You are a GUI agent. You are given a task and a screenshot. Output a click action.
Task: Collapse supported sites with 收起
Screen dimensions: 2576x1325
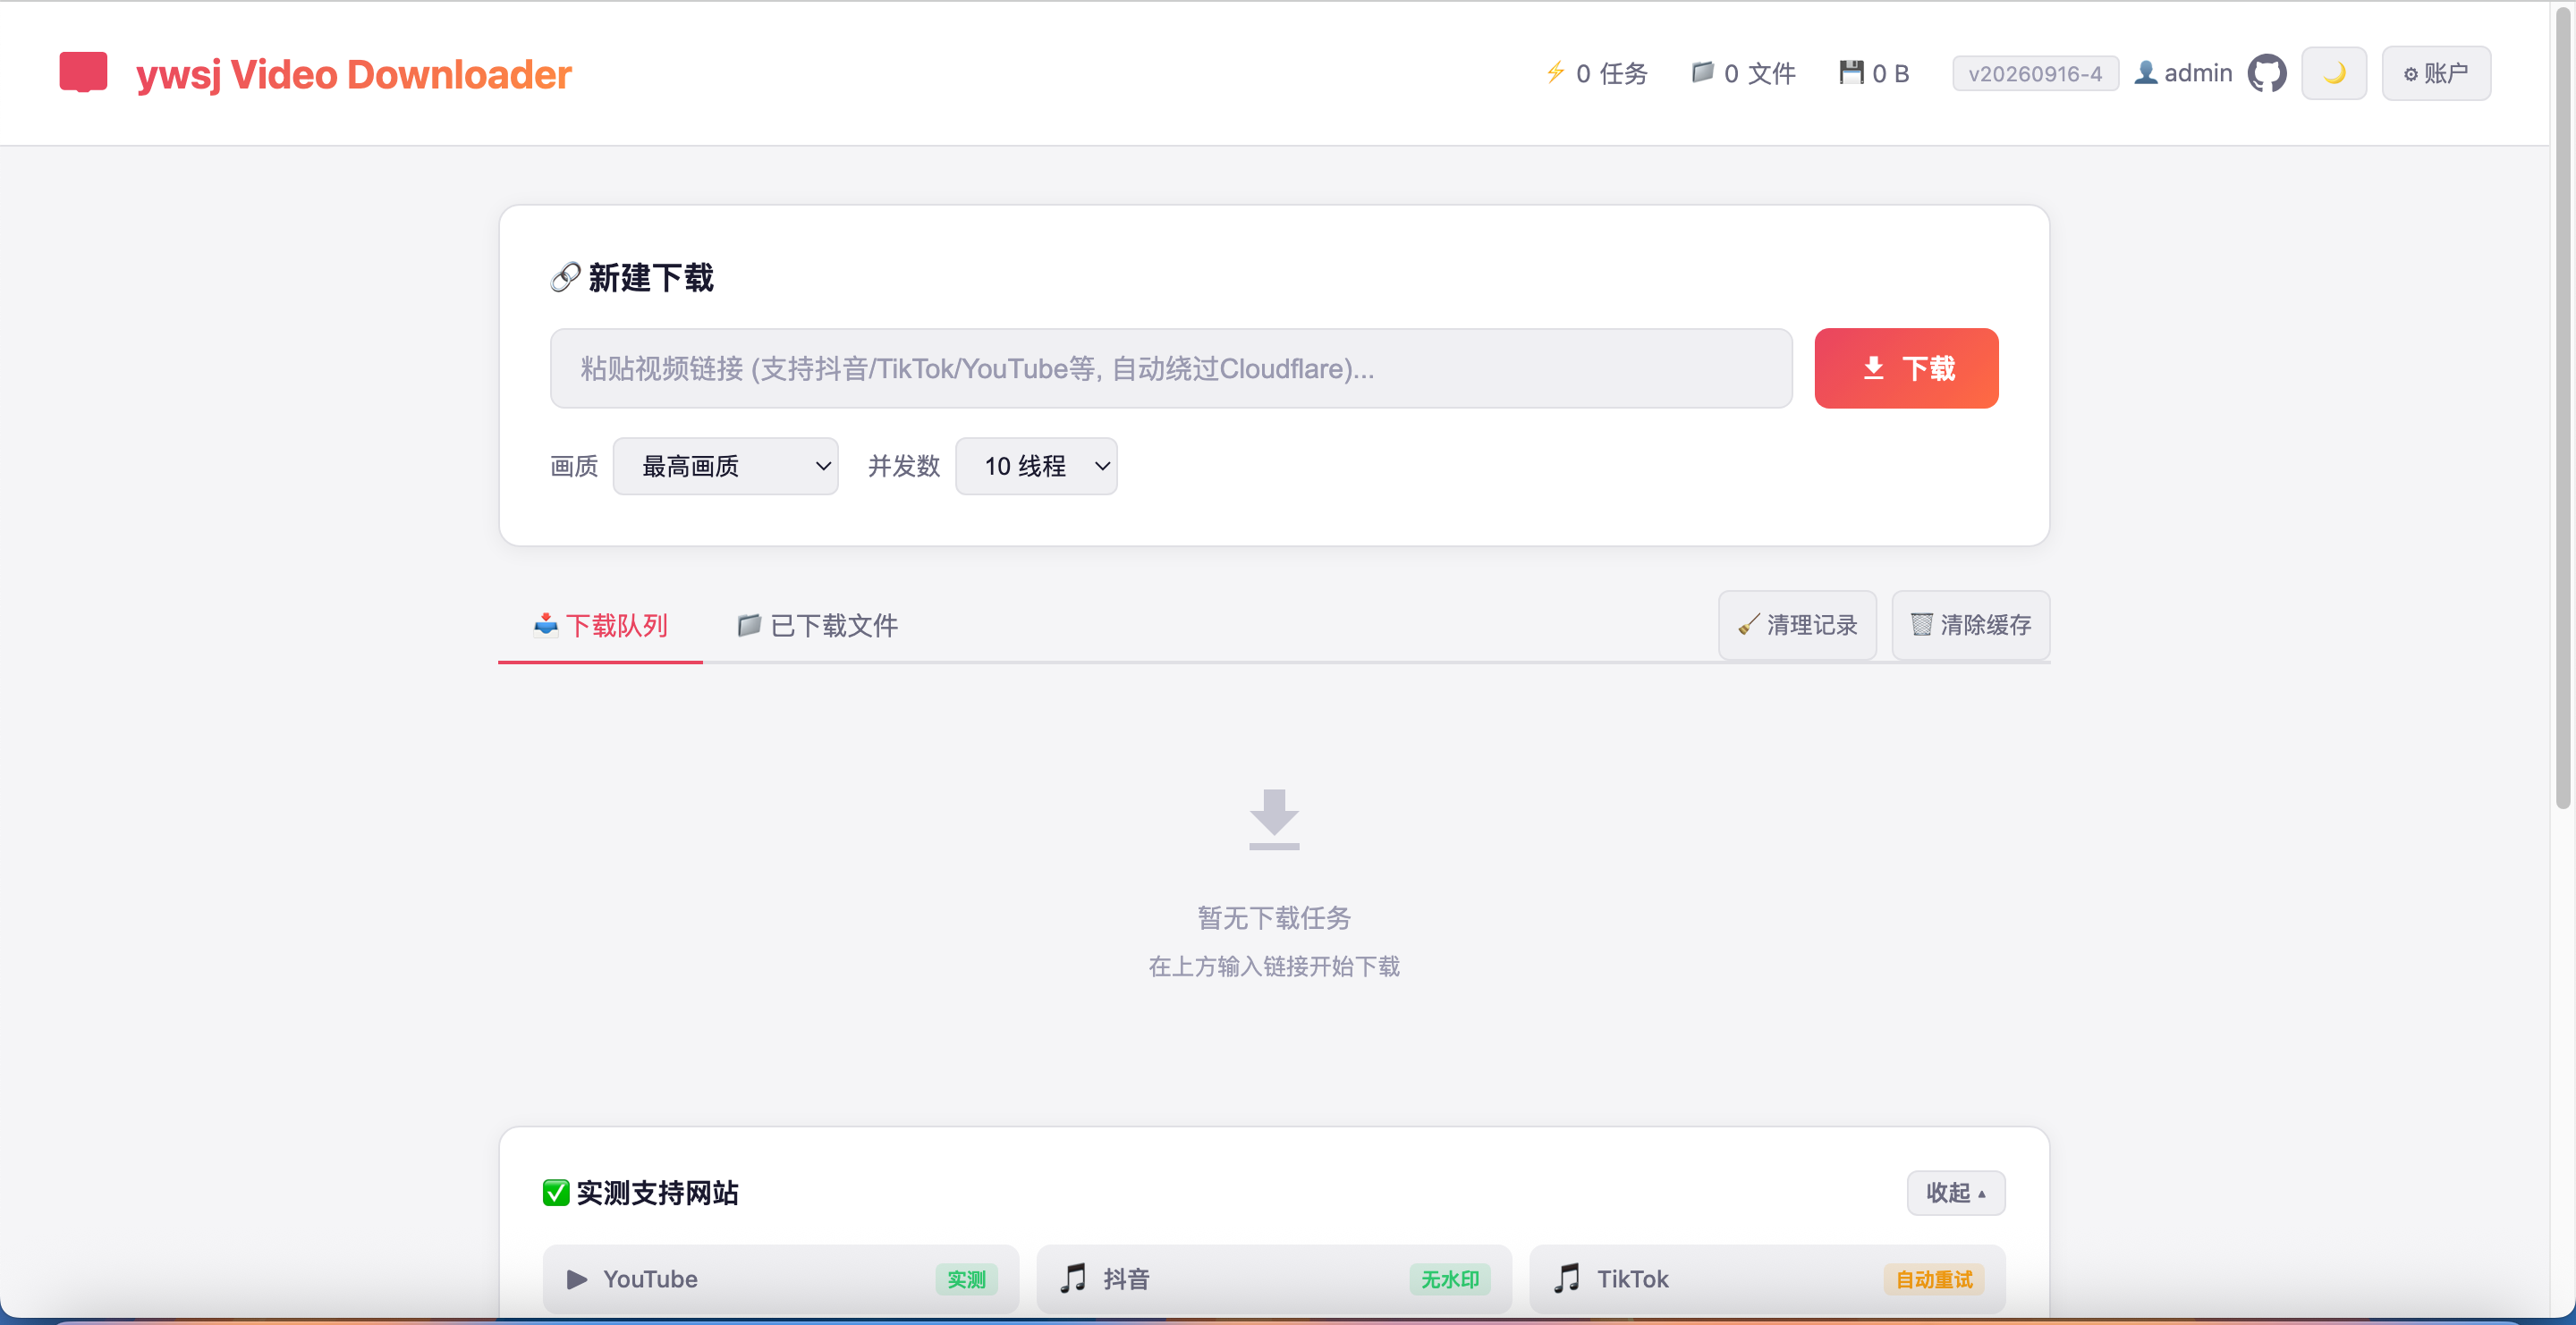[1955, 1193]
